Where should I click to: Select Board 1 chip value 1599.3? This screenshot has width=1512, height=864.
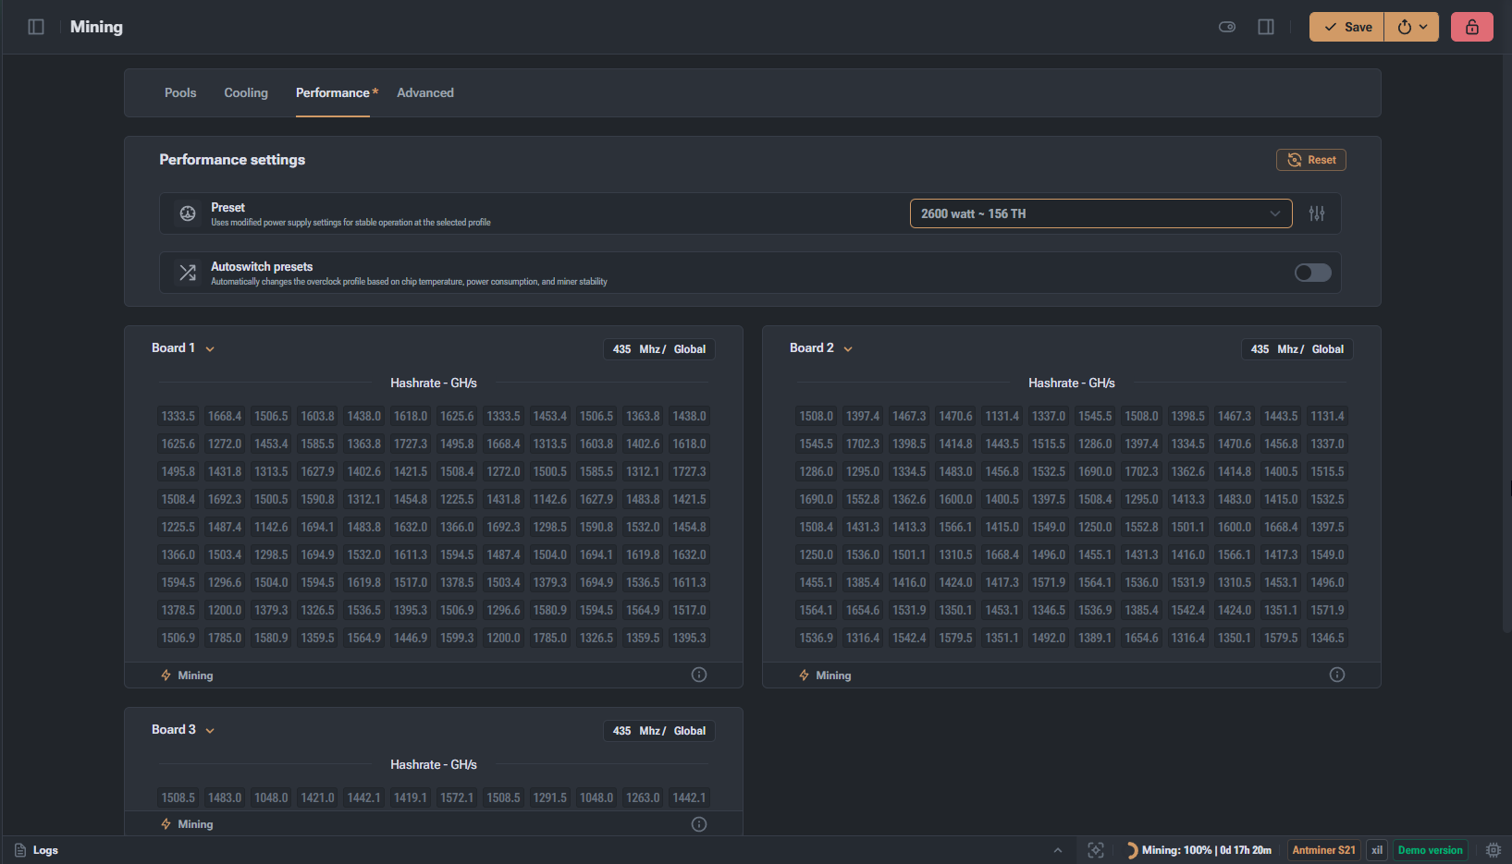[457, 638]
